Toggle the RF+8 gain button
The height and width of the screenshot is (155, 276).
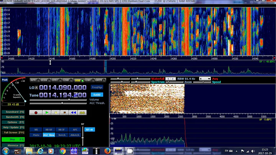click(x=90, y=130)
